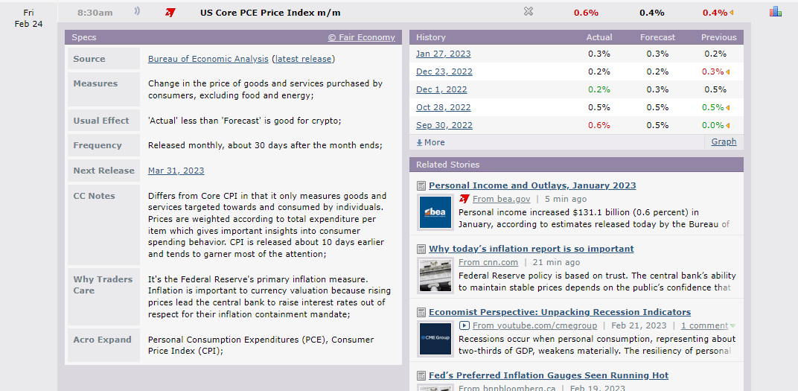This screenshot has height=391, width=798.
Task: Open the bar chart graph icon in the top row
Action: coord(775,11)
